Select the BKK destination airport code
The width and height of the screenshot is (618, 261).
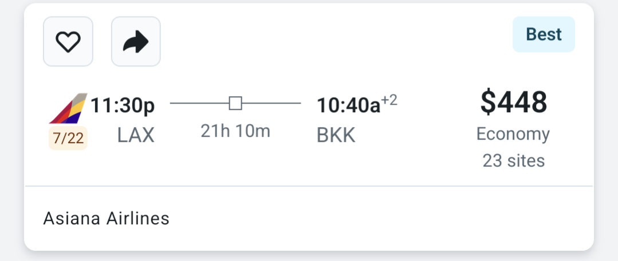click(336, 135)
